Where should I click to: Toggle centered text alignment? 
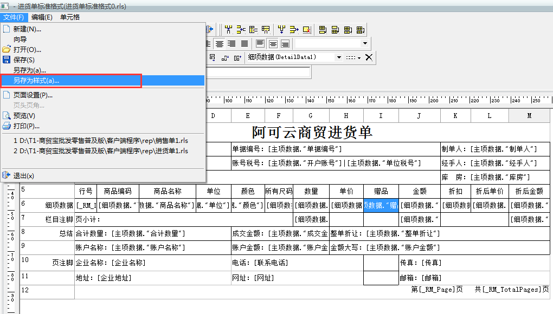(x=220, y=44)
